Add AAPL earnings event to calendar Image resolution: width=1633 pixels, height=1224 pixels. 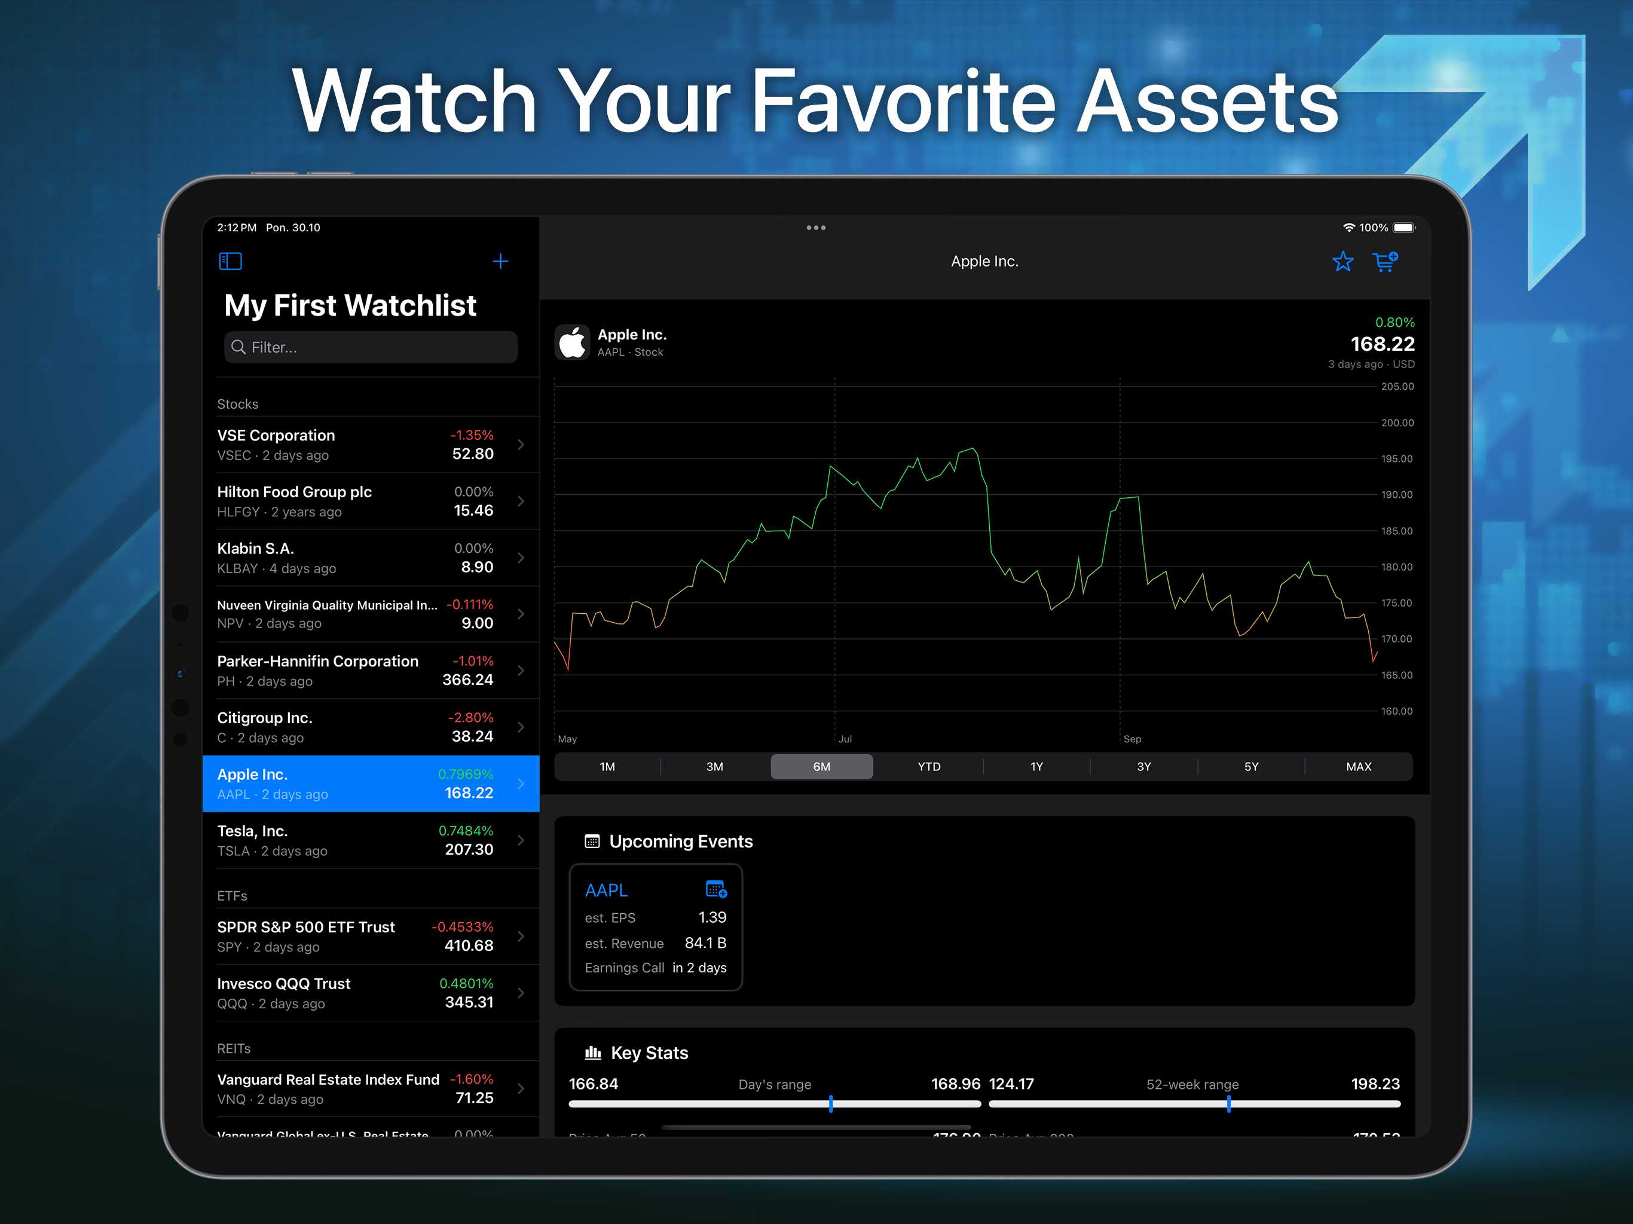coord(716,889)
